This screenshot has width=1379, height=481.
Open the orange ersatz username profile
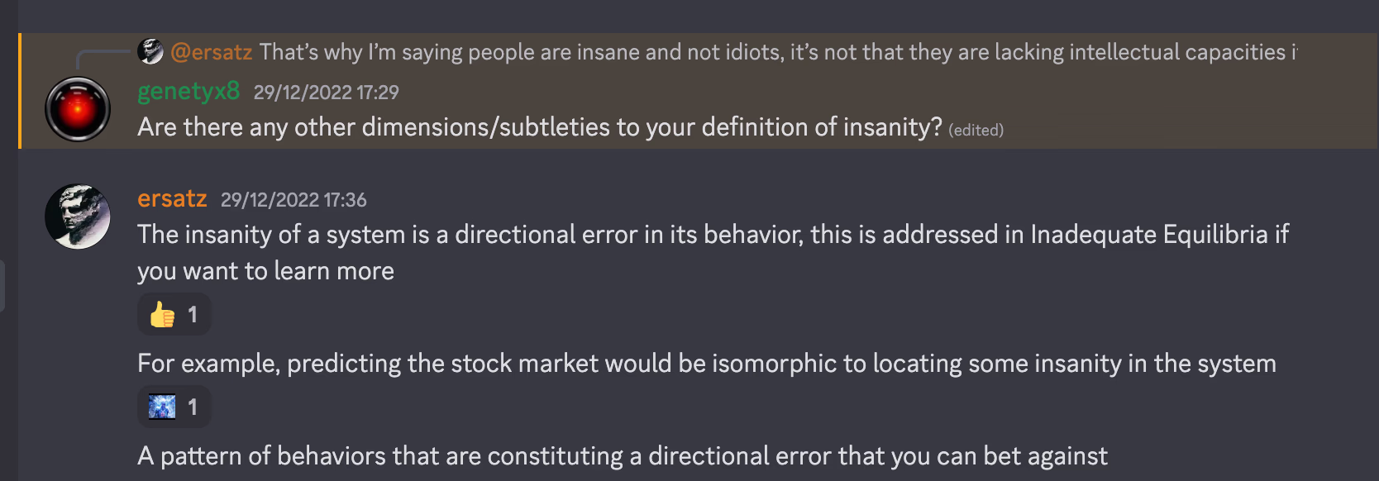[x=172, y=198]
